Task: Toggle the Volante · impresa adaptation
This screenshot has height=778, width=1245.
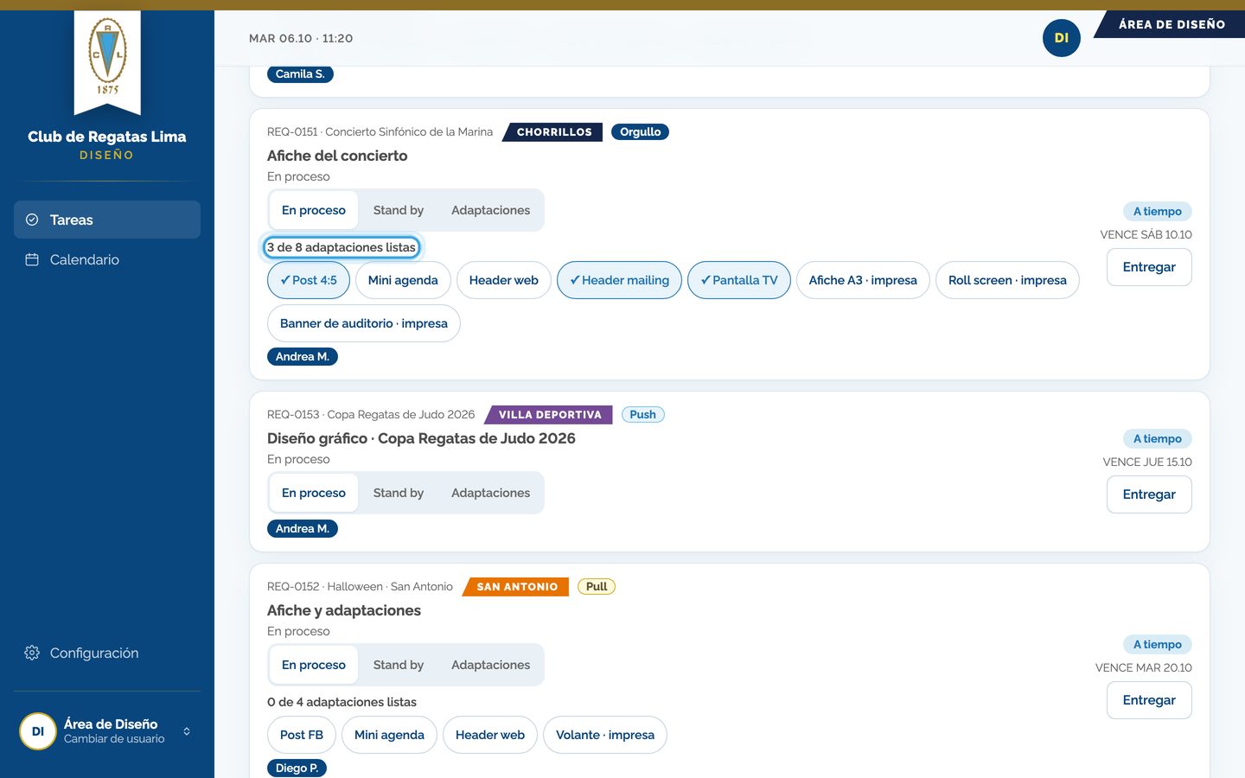Action: tap(605, 735)
